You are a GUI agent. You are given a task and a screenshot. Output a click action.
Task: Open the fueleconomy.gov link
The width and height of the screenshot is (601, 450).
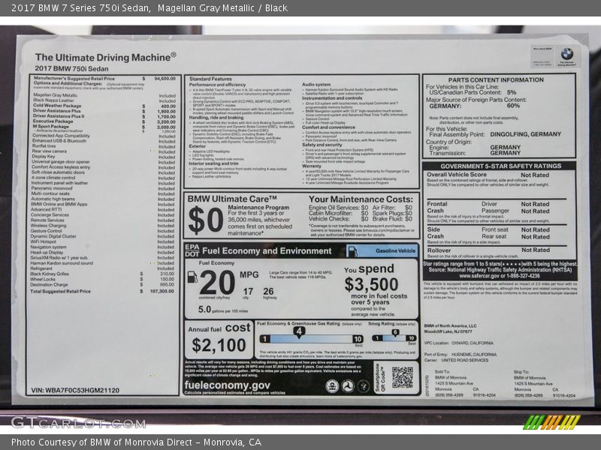point(227,385)
